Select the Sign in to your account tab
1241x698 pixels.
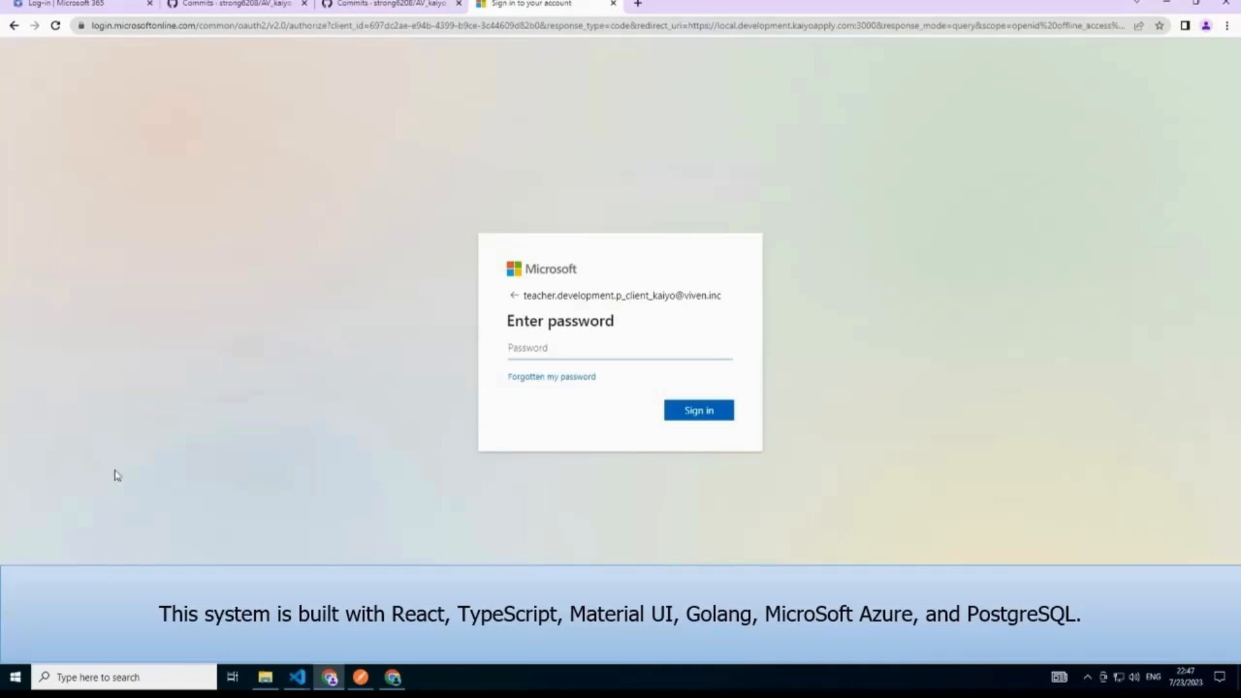click(545, 4)
